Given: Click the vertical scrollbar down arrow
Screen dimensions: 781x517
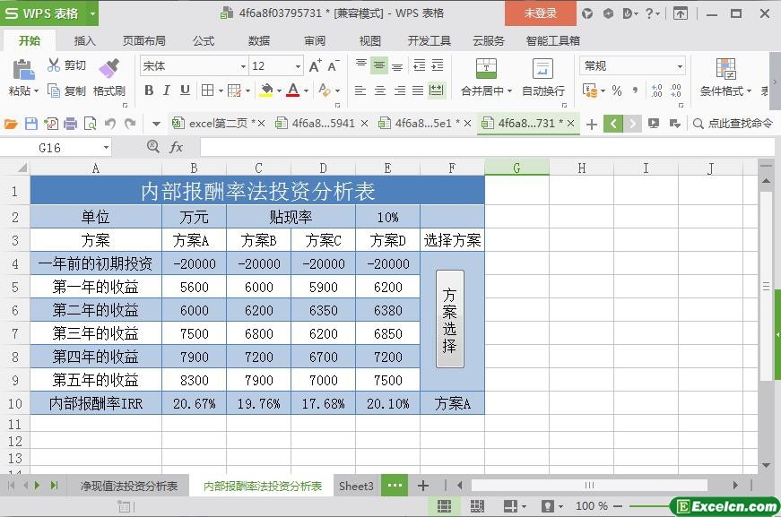Looking at the screenshot, I should [766, 465].
